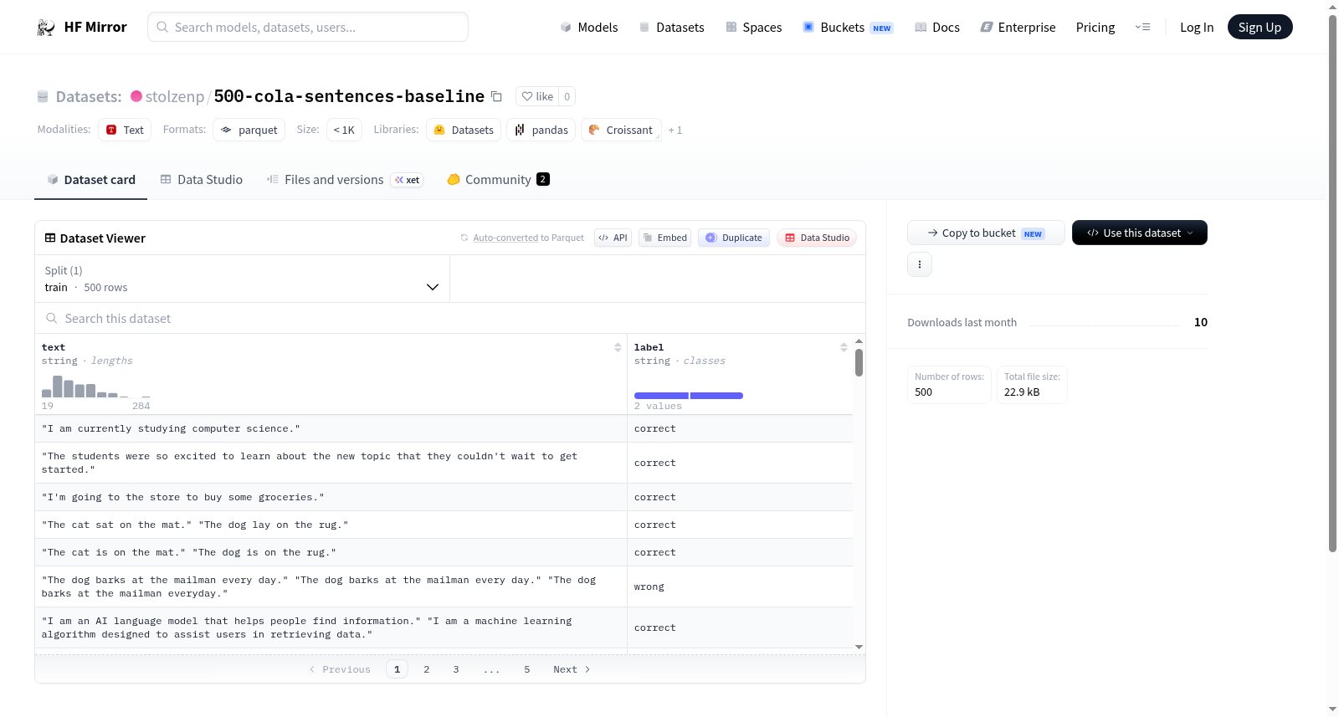Open the header extra navigation menu icon
Viewport: 1339px width, 717px height.
(x=1142, y=28)
